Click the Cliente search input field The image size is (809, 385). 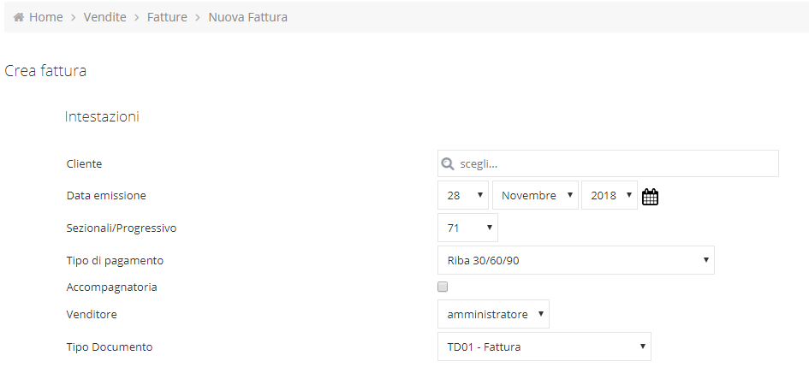(608, 163)
